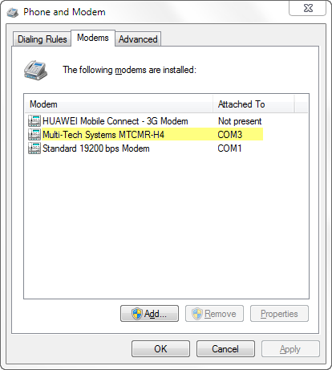
Task: Open the Advanced tab
Action: 138,39
